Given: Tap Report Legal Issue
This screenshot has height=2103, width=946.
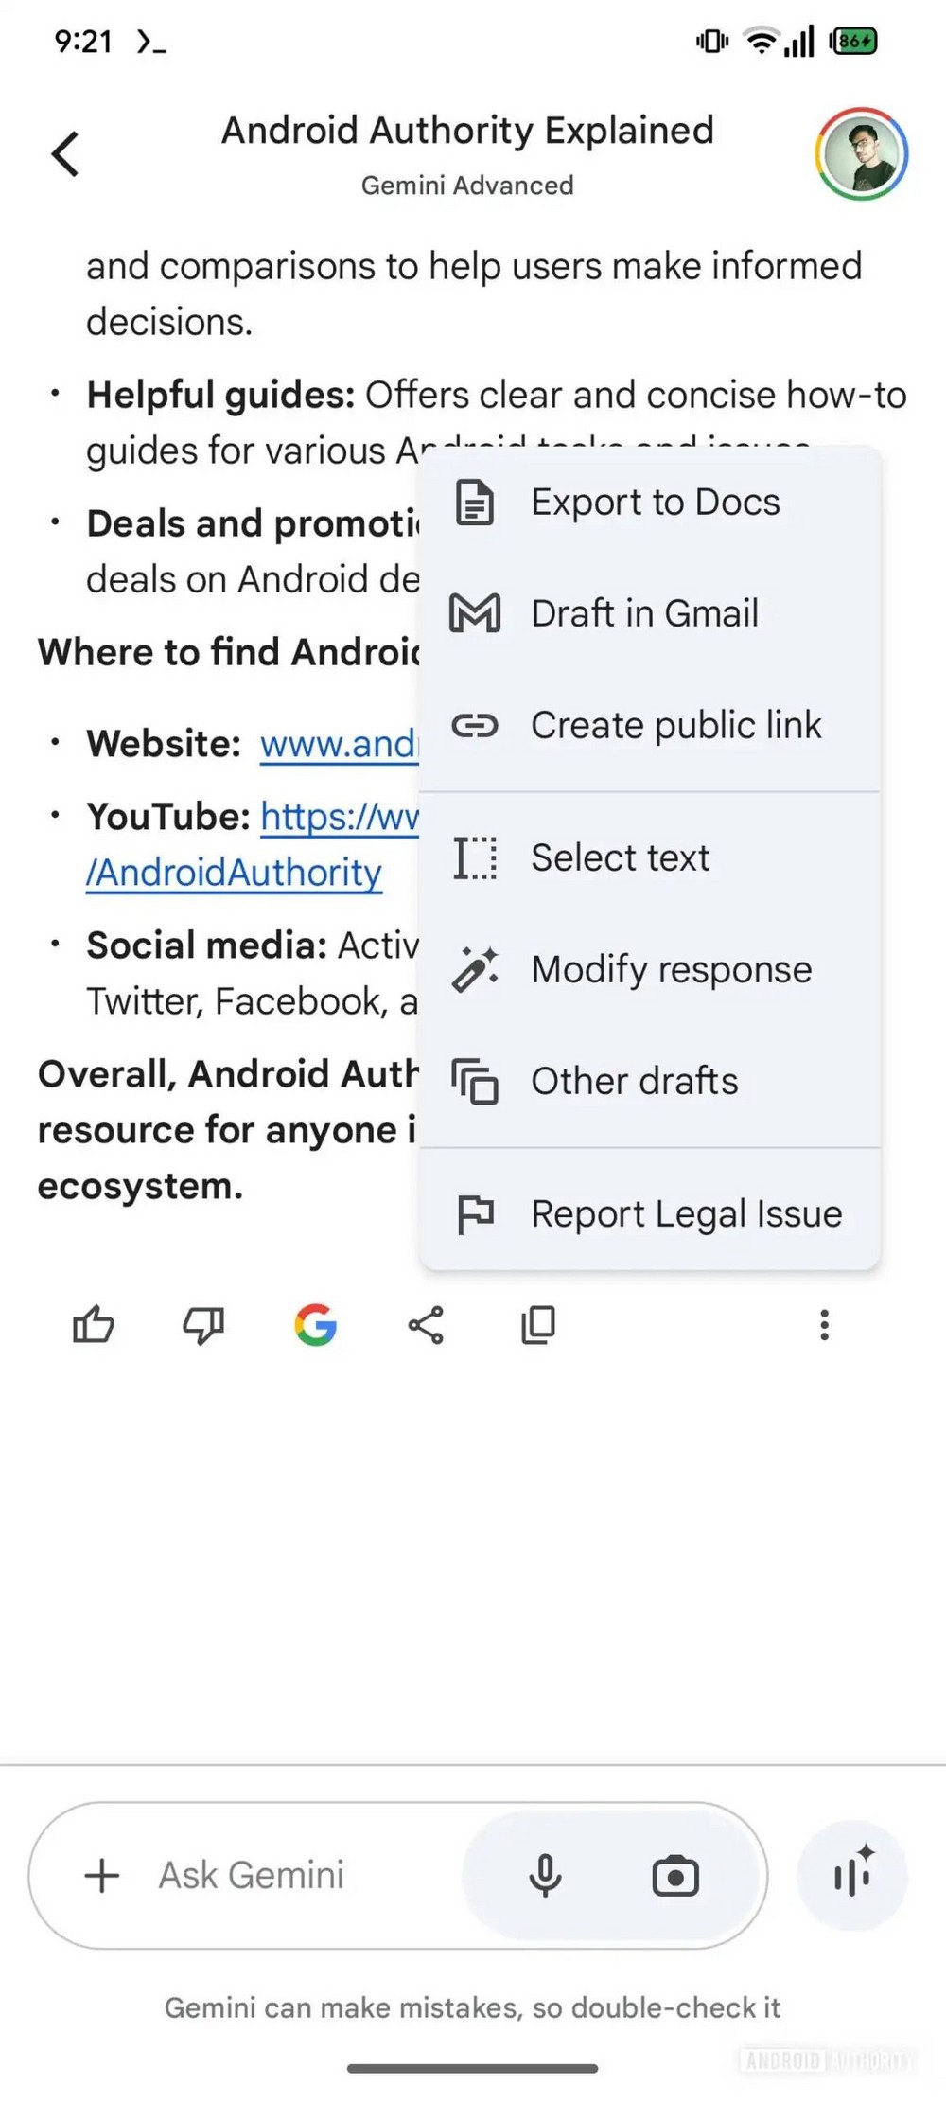Looking at the screenshot, I should click(686, 1214).
